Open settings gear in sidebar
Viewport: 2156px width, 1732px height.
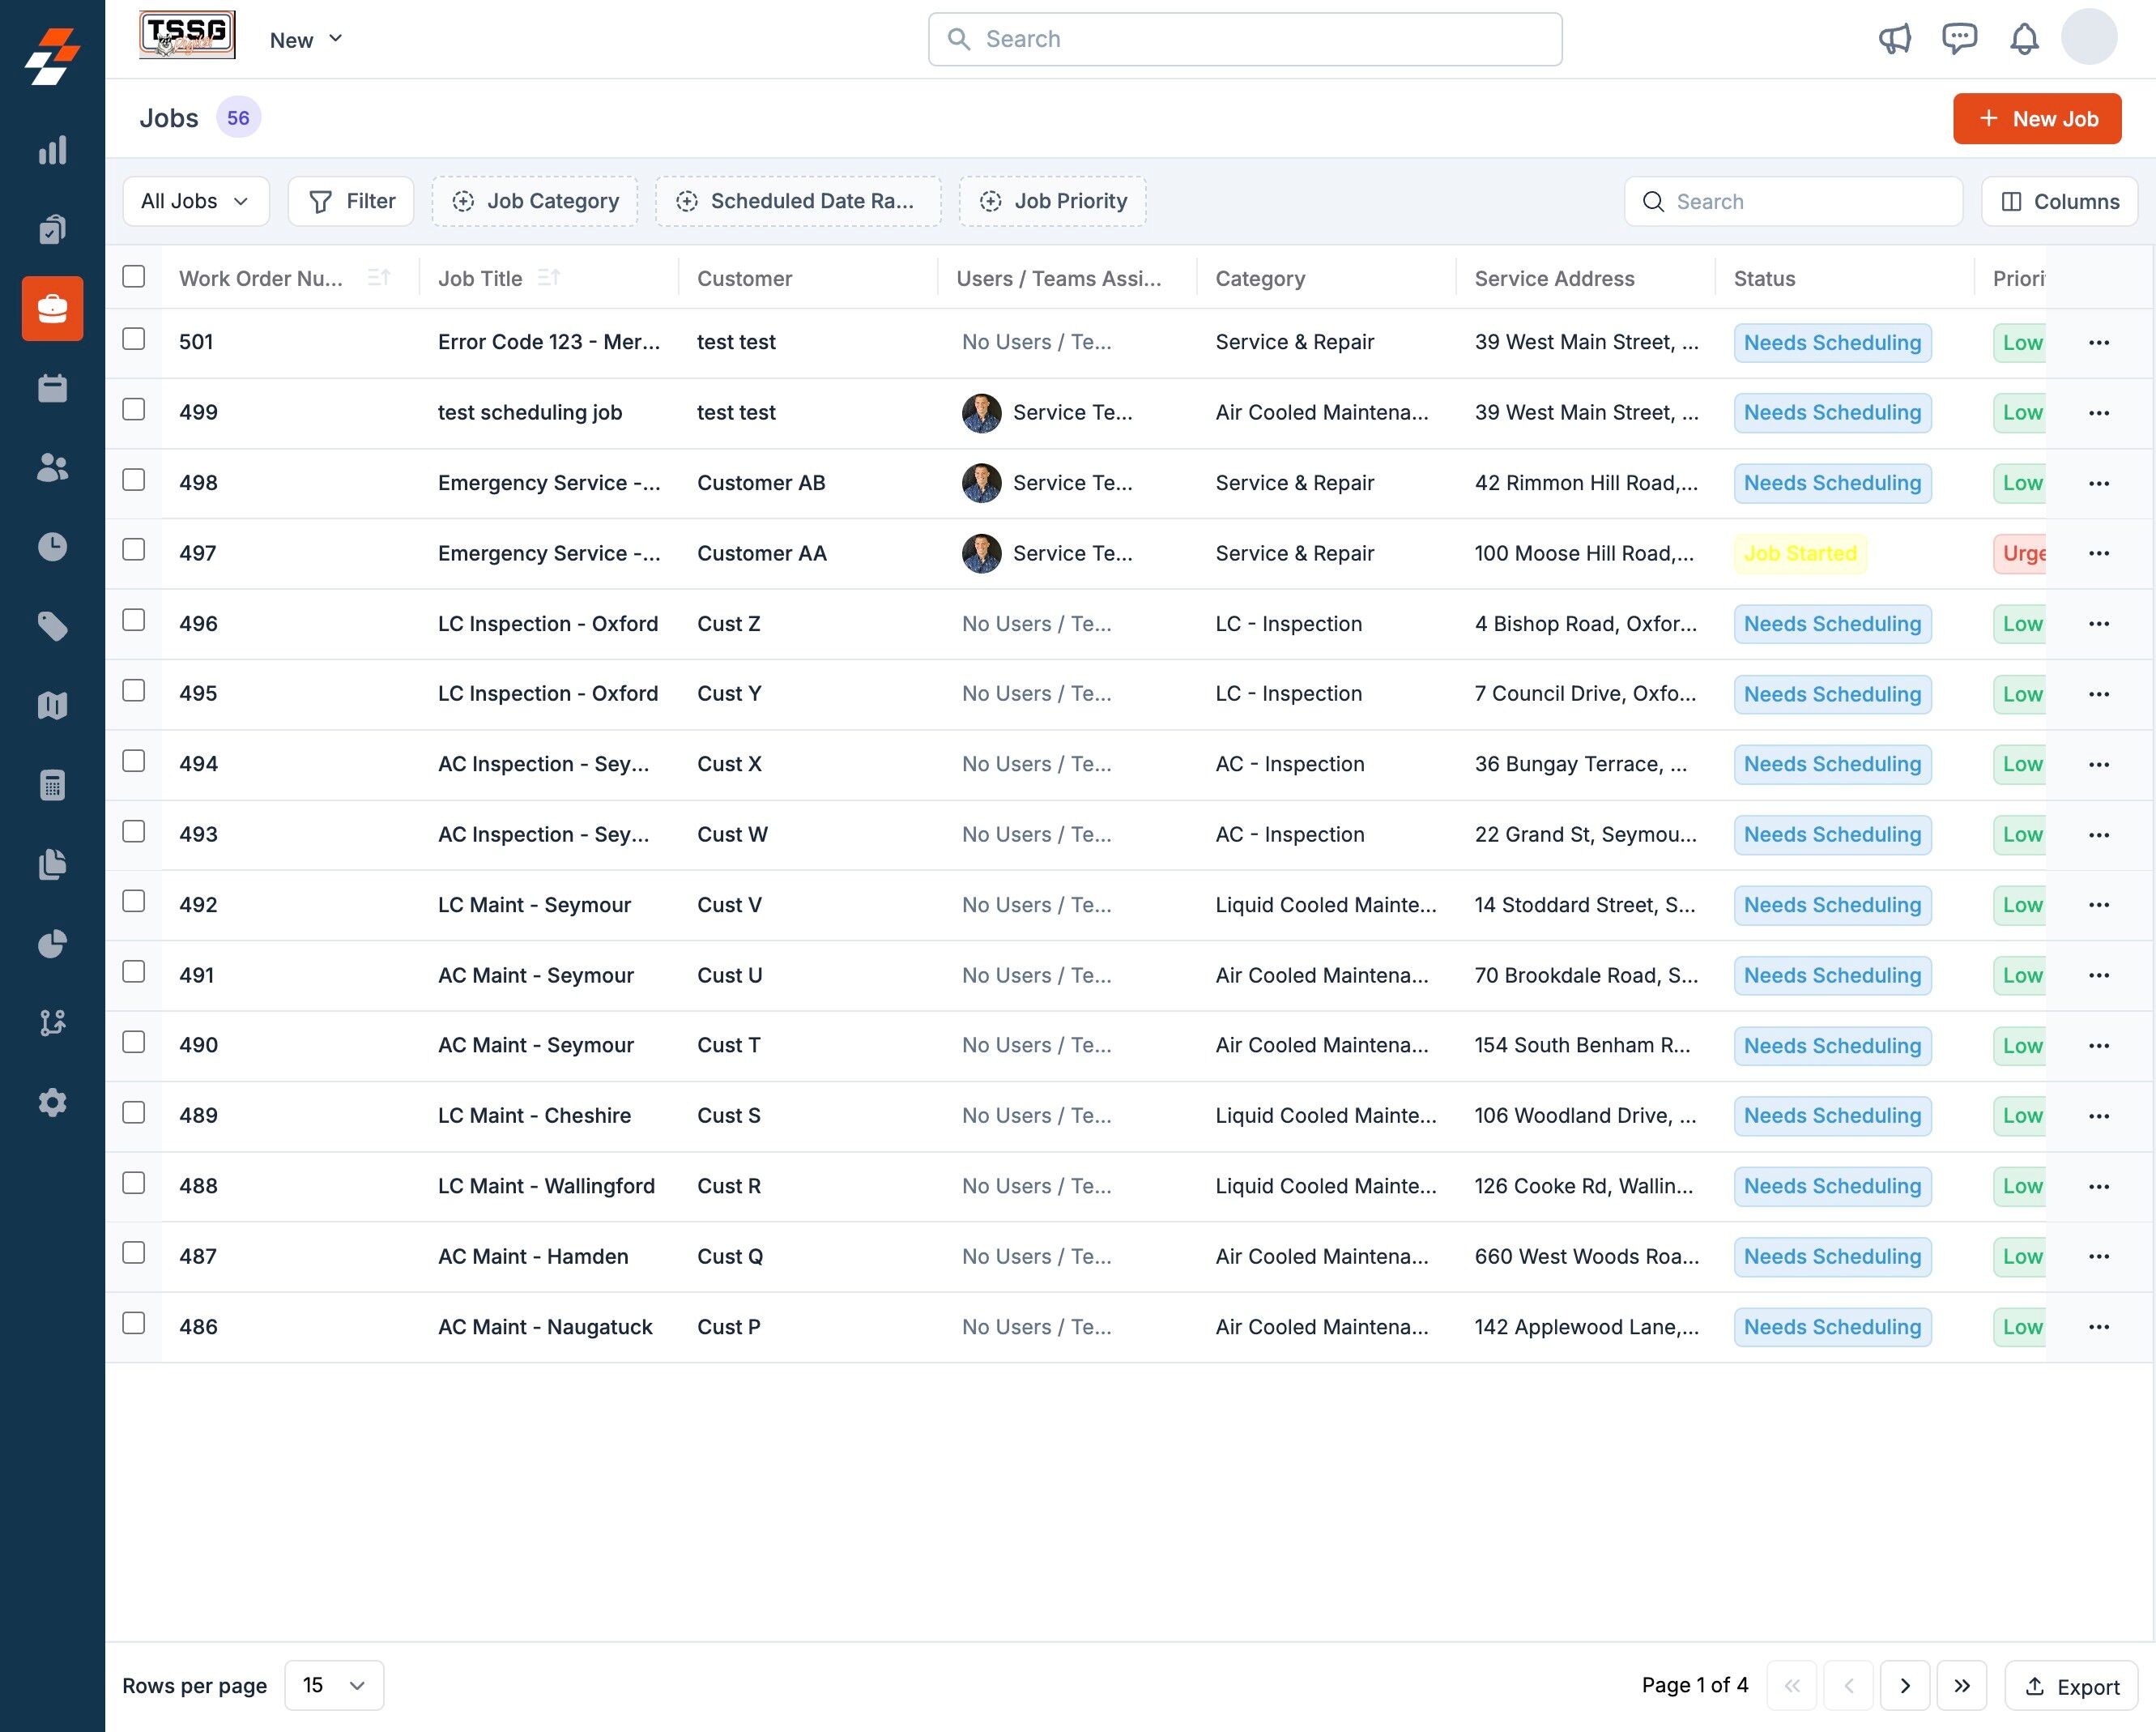pos(52,1102)
